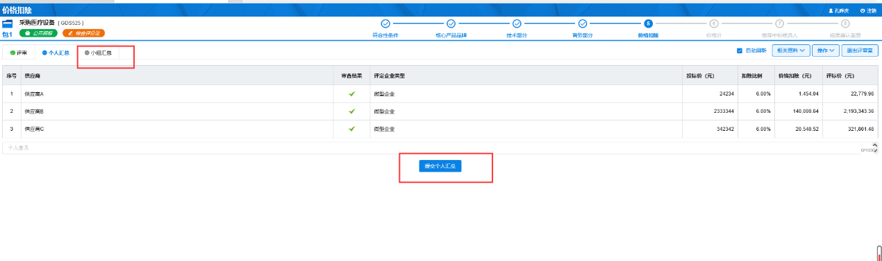Click deduction value 20,540.52
Screen dimensions: 882x261
[x=807, y=129]
